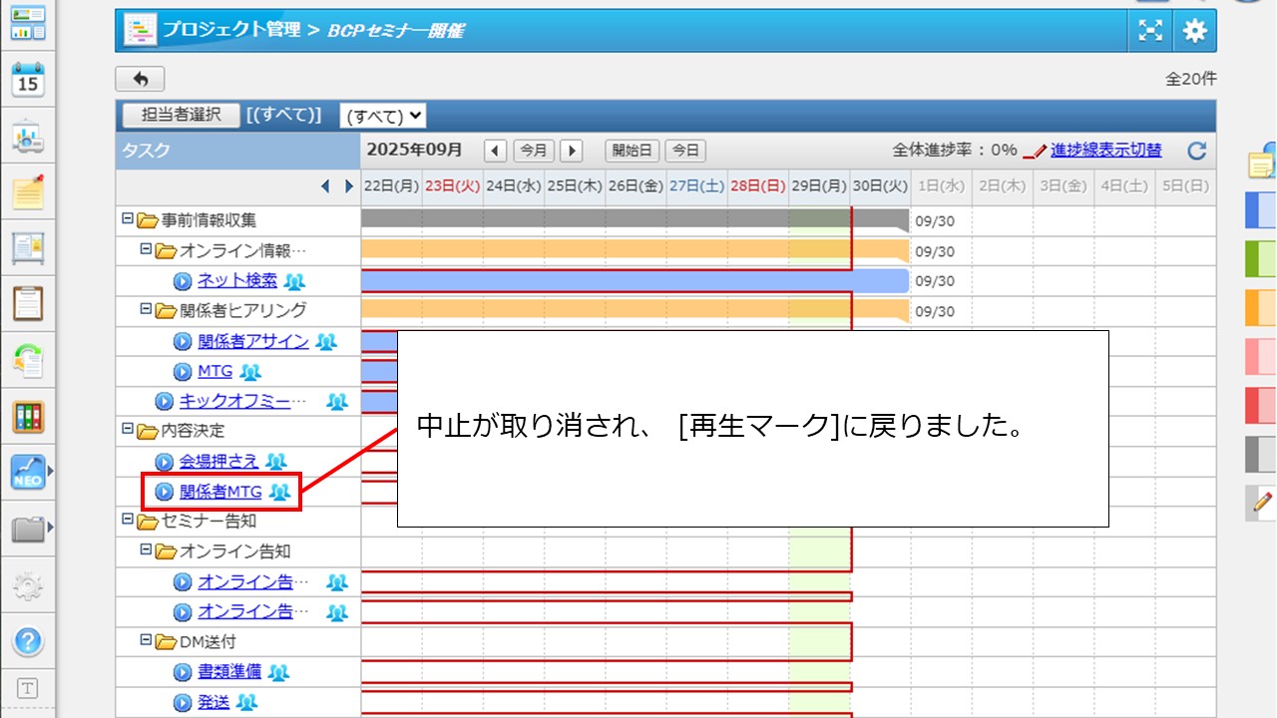Click the play status icon for 関係者MTG

(165, 492)
